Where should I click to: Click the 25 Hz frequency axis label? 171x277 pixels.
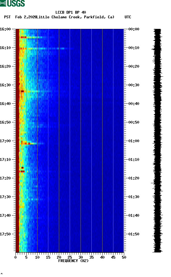(x=70, y=257)
